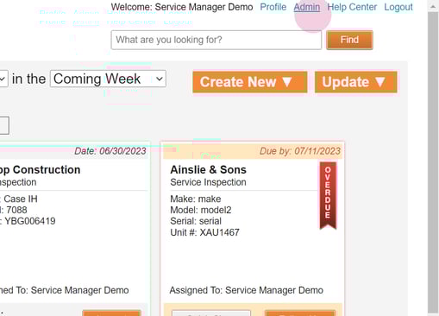This screenshot has height=316, width=439.
Task: Click 'Assigned To: Service Manager Demo' on Ainslie card
Action: [x=247, y=290]
